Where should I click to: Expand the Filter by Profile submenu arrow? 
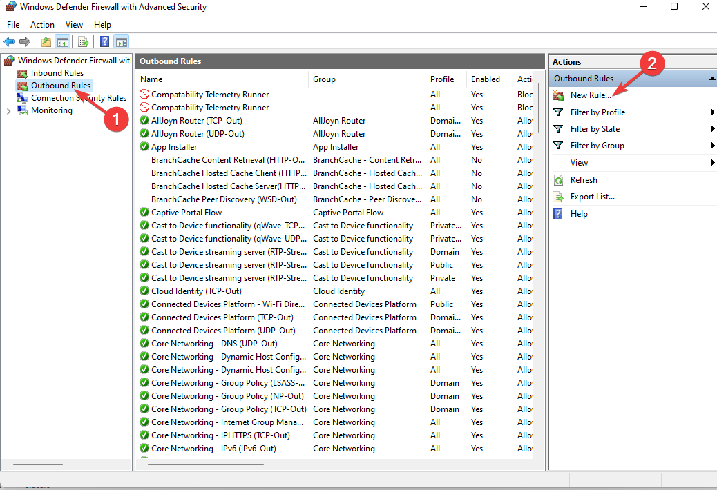(x=712, y=112)
